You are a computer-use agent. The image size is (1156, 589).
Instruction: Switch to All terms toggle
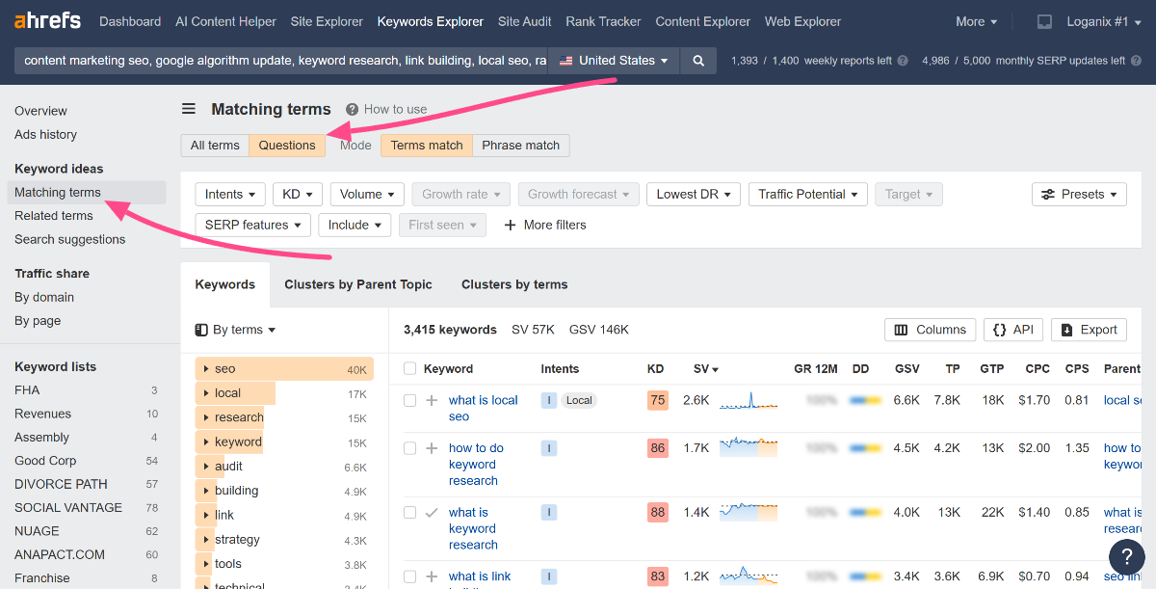[x=215, y=146]
